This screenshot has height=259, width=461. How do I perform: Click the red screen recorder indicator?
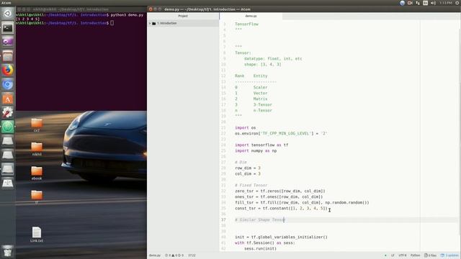coord(410,3)
